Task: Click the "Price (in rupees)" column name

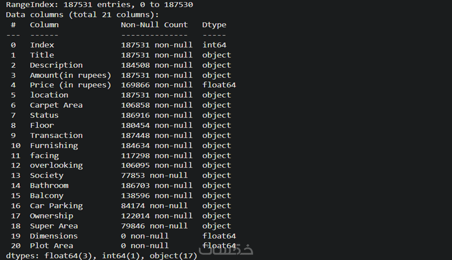Action: [71, 85]
